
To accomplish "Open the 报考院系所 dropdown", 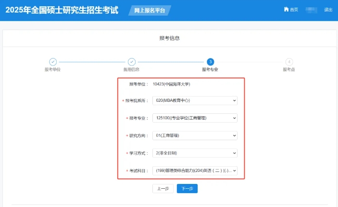I will (195, 100).
